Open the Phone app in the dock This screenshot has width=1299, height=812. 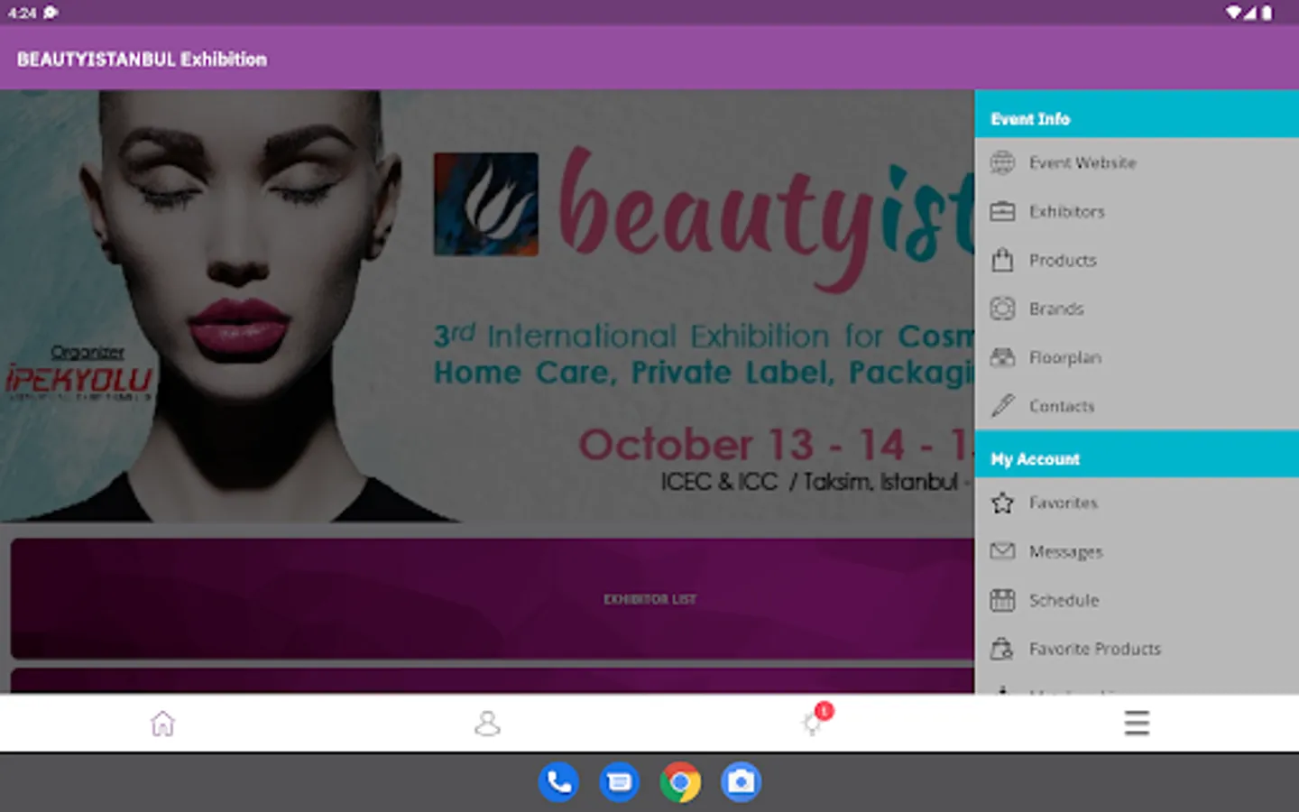click(x=558, y=782)
